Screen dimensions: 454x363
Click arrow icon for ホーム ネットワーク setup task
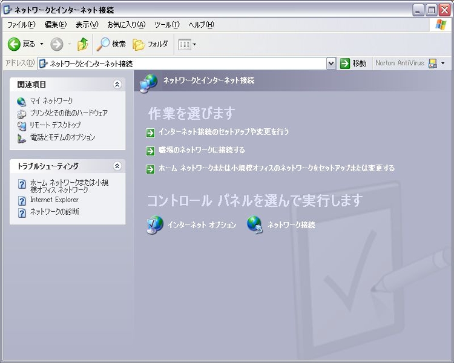pos(150,169)
